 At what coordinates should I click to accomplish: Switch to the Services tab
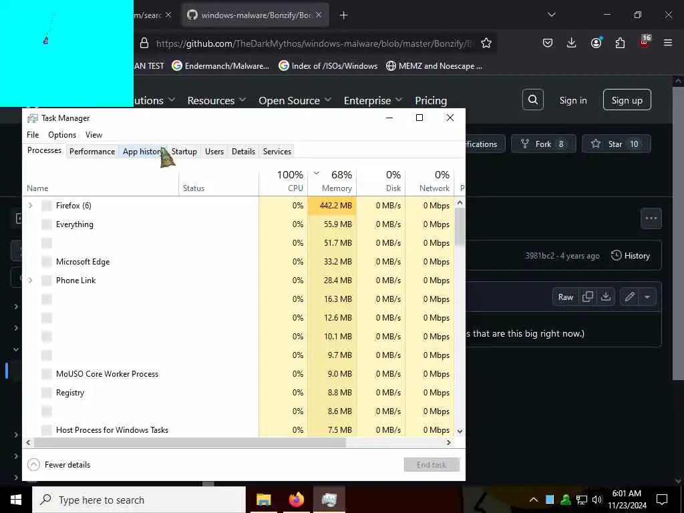click(x=277, y=152)
